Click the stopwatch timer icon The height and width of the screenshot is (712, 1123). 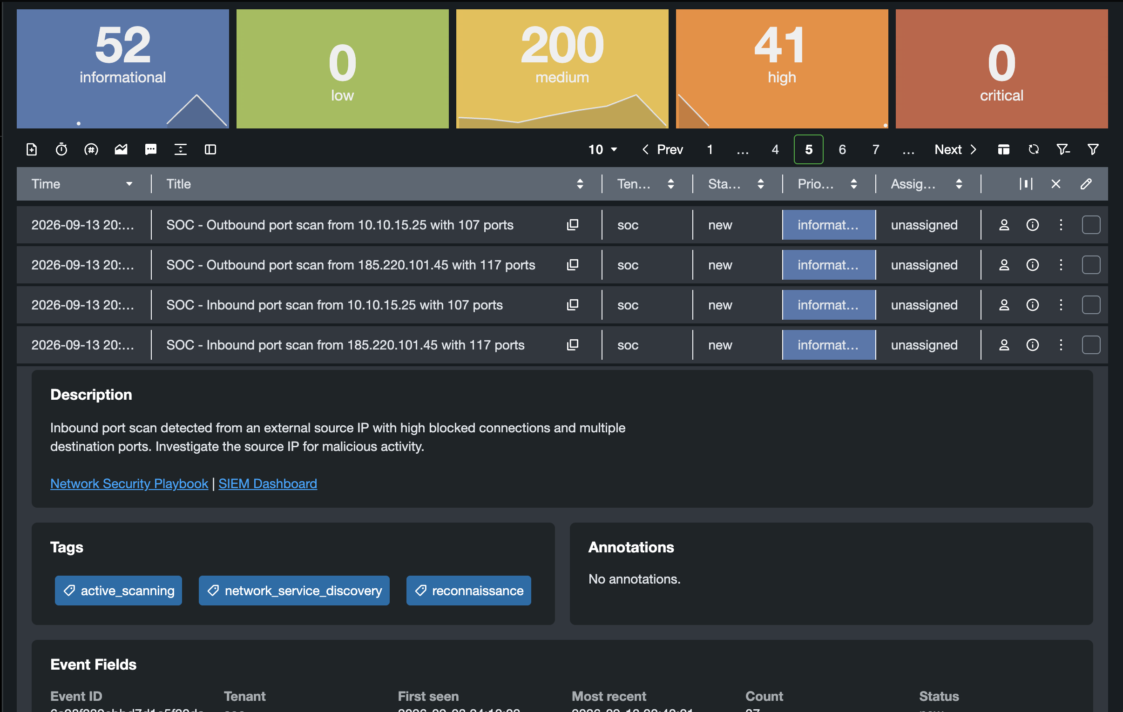coord(61,149)
